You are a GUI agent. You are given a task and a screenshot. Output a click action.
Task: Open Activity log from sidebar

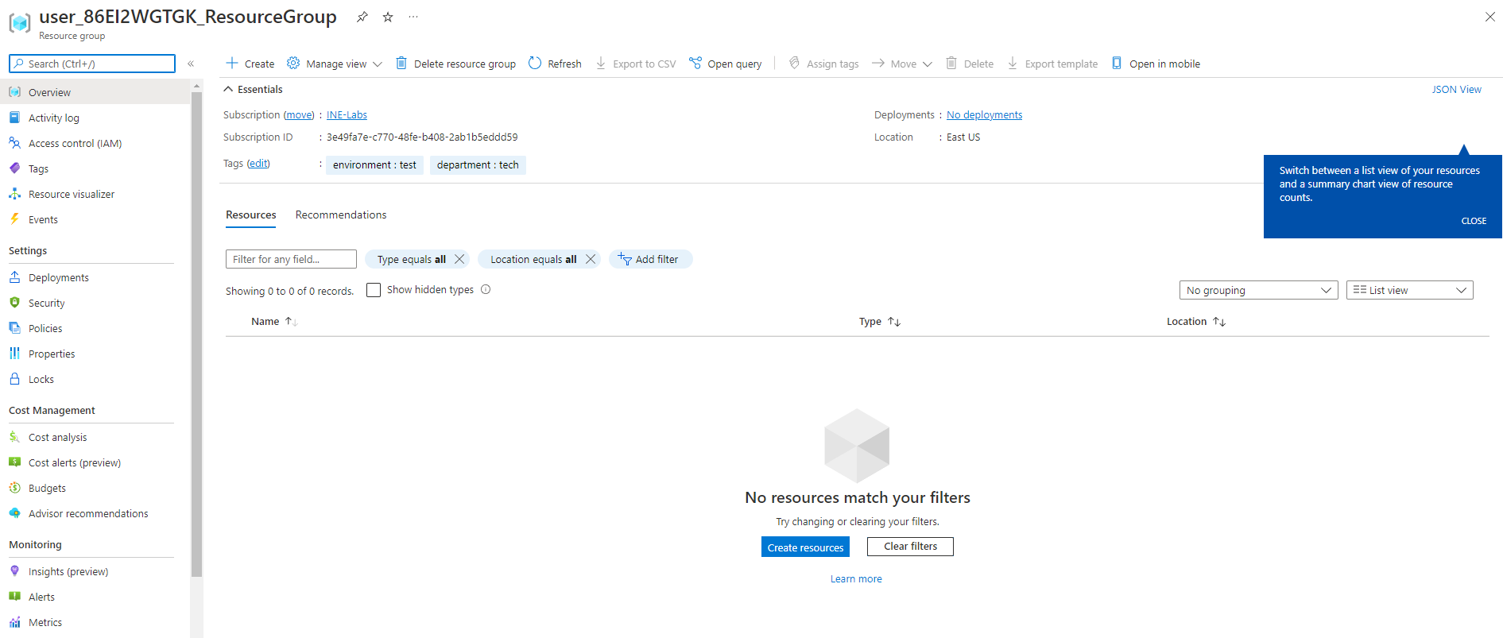53,118
